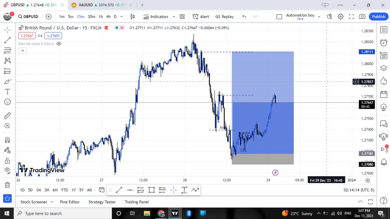Open a new tab with plus button
Image resolution: width=390 pixels, height=219 pixels.
coord(142,5)
